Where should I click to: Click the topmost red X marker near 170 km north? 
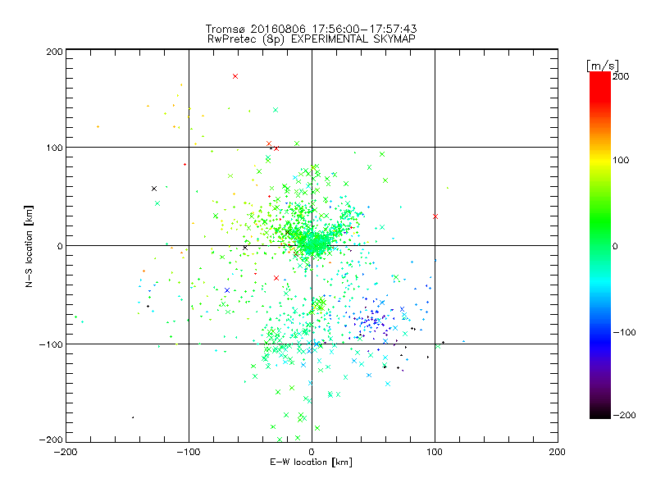point(235,76)
